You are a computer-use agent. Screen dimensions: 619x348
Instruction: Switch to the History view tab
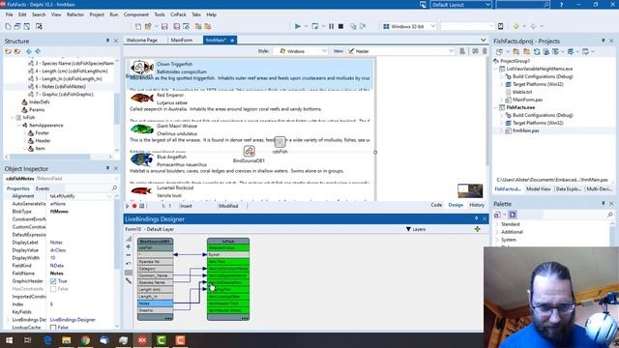coord(477,205)
